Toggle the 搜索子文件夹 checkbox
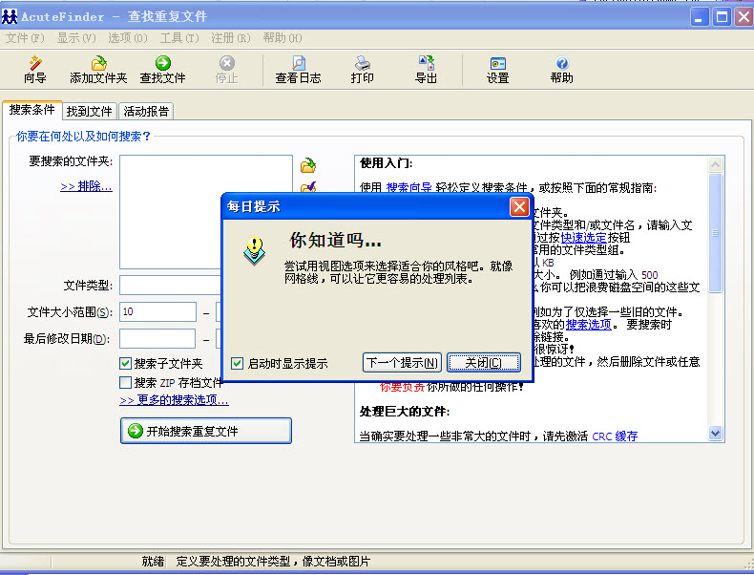 pos(126,363)
